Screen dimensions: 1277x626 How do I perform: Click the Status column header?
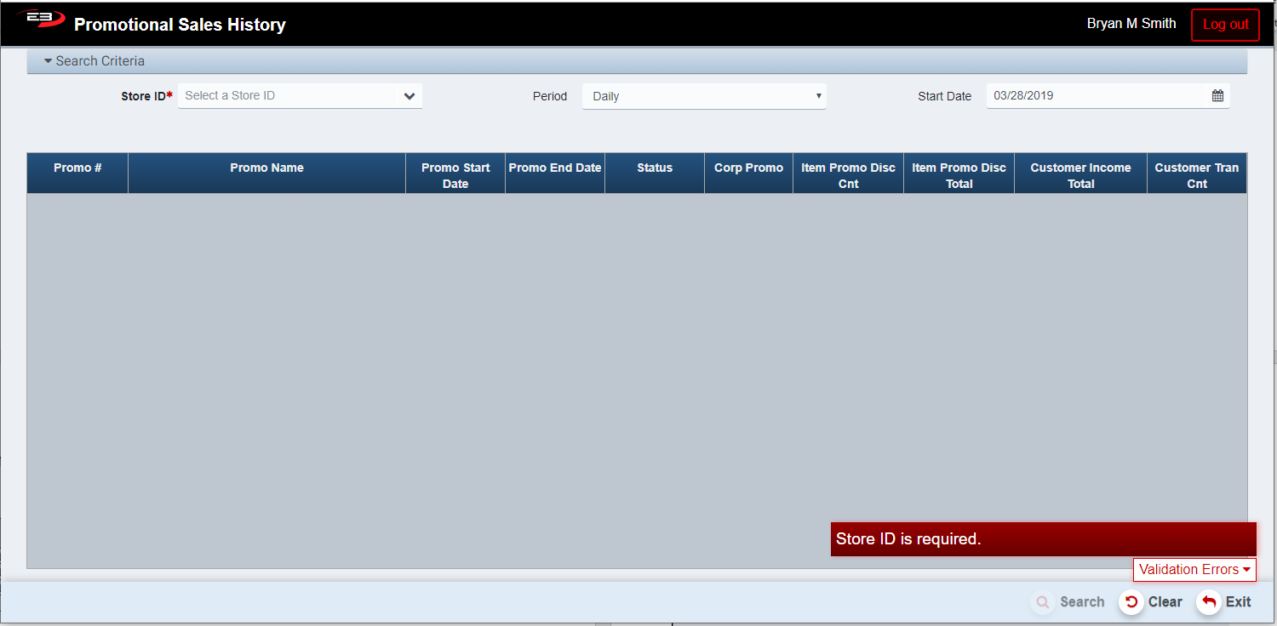(655, 168)
